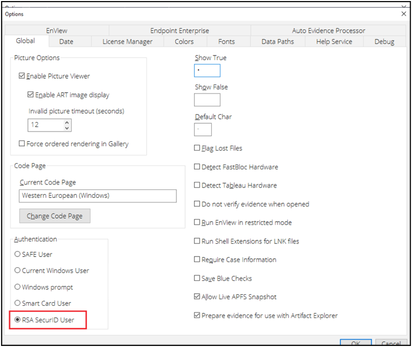Choose Smart Card User option
Viewport: 412px width, 347px height.
[x=18, y=303]
